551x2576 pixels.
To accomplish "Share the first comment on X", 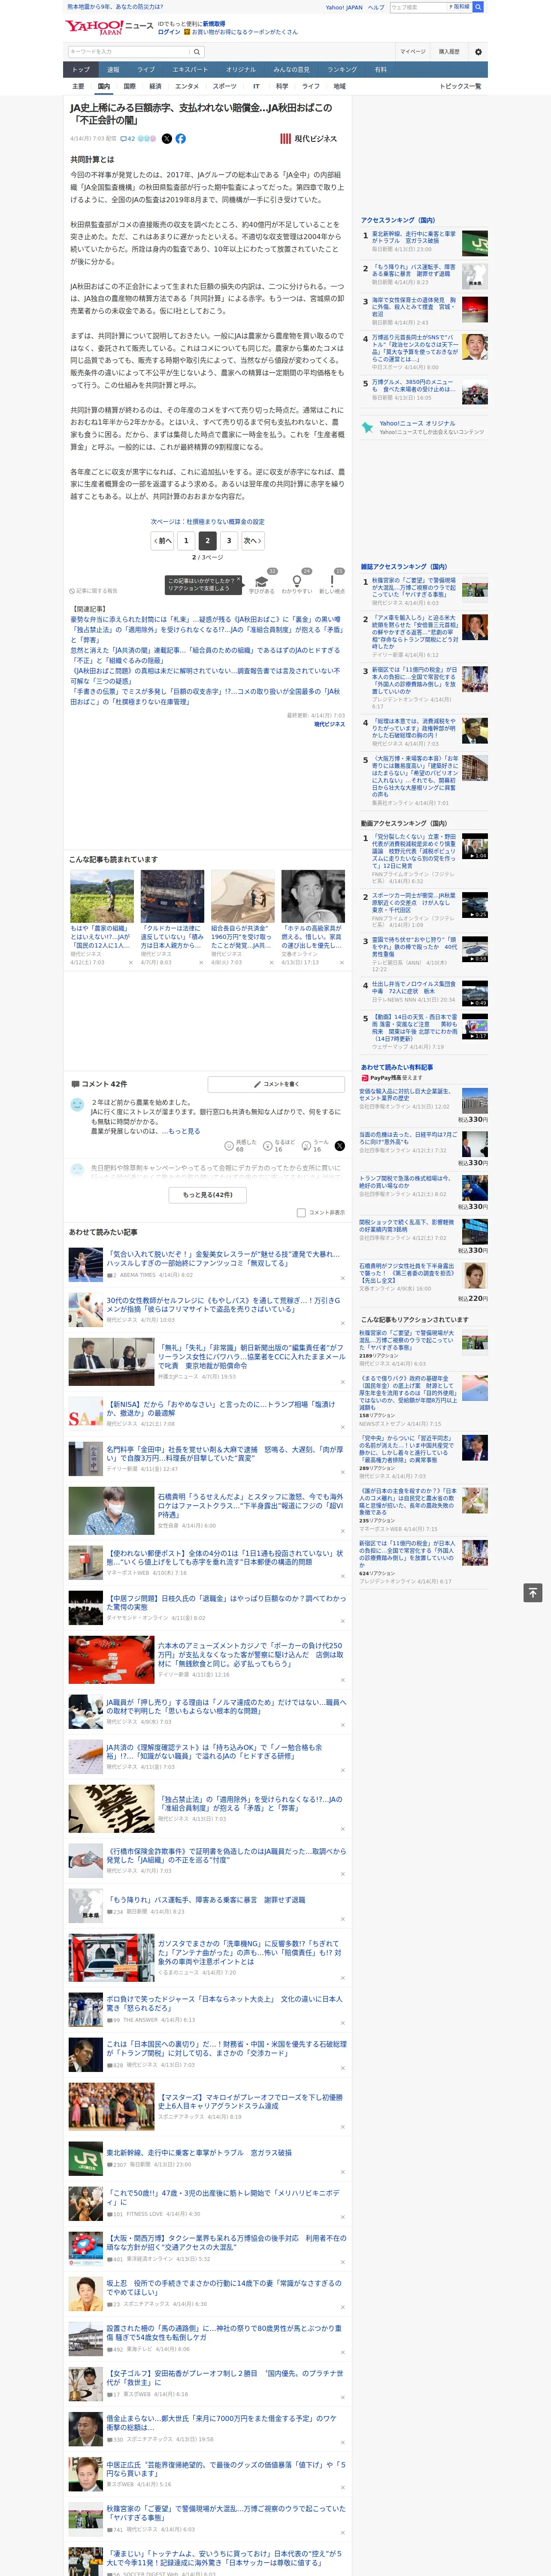I will pos(340,1146).
